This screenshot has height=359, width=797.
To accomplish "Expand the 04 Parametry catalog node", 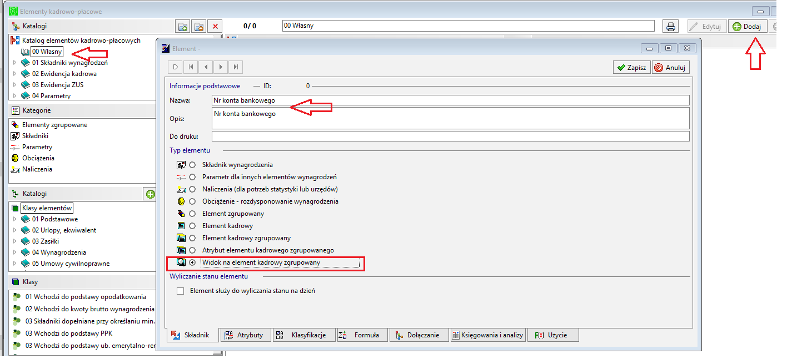I will 15,96.
